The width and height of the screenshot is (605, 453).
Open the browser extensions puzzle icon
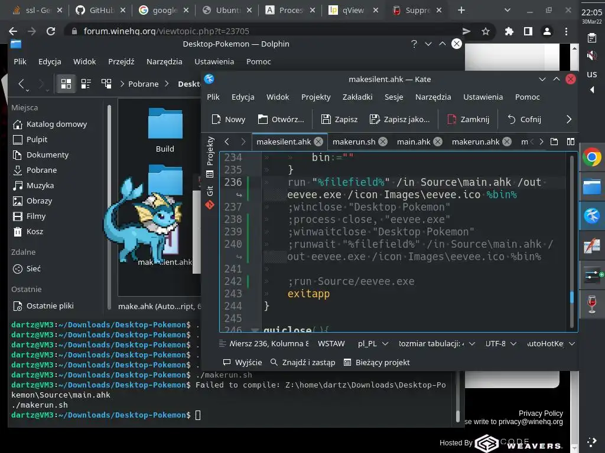click(509, 31)
